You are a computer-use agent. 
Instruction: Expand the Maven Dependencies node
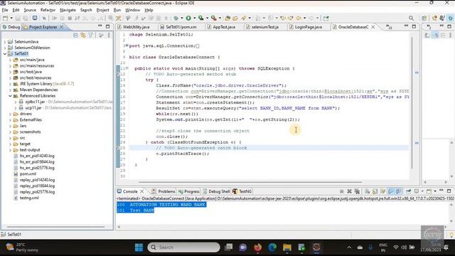point(10,90)
